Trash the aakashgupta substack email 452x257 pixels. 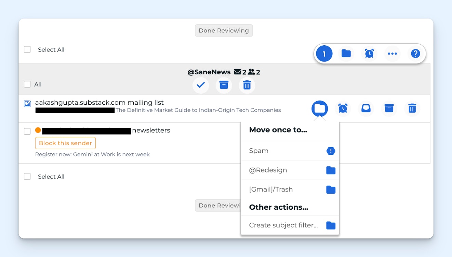[412, 108]
